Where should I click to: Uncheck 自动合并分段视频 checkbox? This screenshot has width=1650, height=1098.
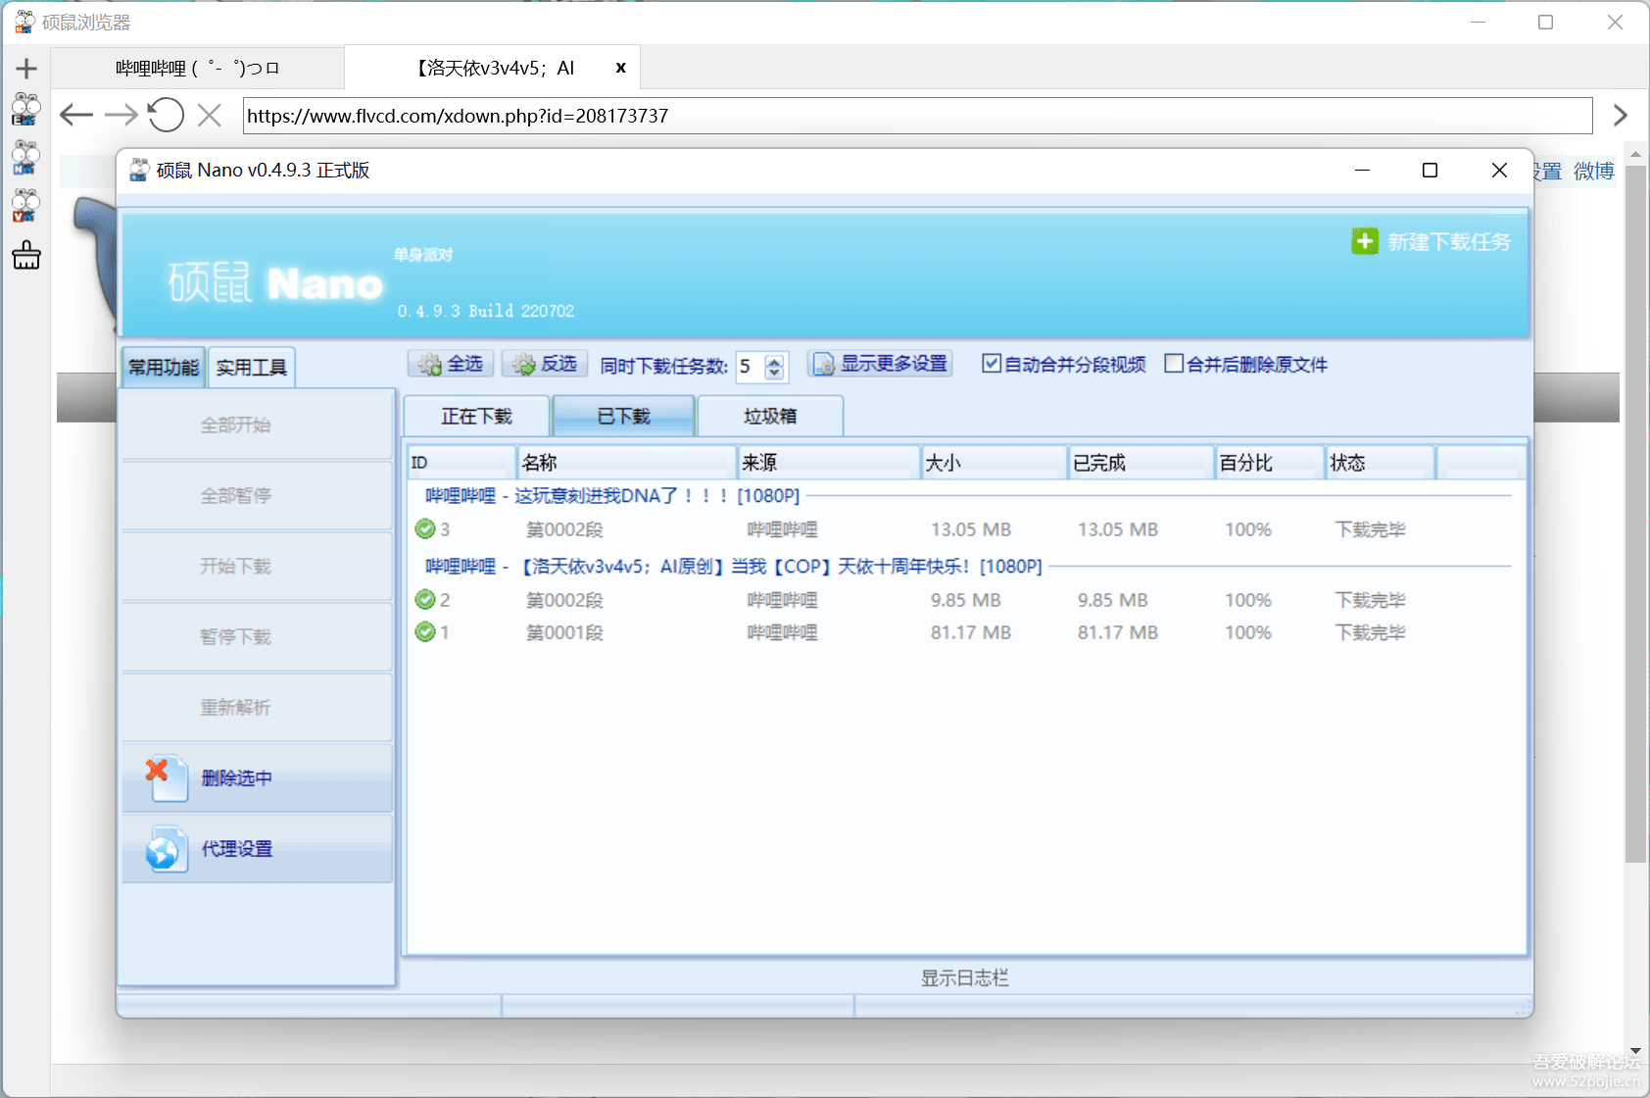point(992,364)
